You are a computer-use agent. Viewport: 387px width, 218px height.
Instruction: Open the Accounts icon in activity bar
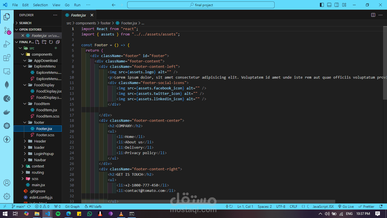point(7,183)
